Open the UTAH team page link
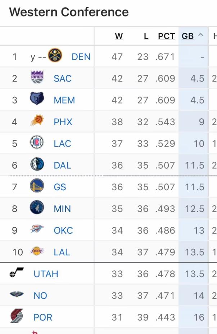 (x=46, y=274)
